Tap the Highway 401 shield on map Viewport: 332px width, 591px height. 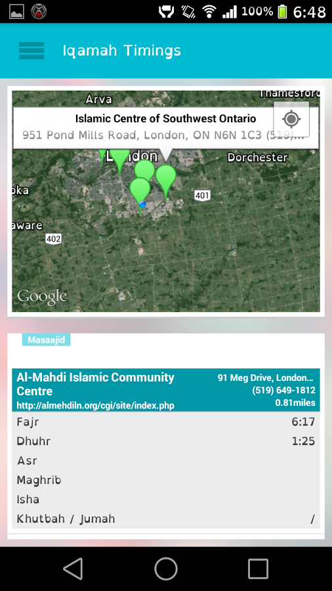coord(202,195)
